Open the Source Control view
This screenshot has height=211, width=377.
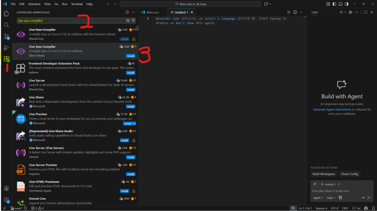[6, 37]
